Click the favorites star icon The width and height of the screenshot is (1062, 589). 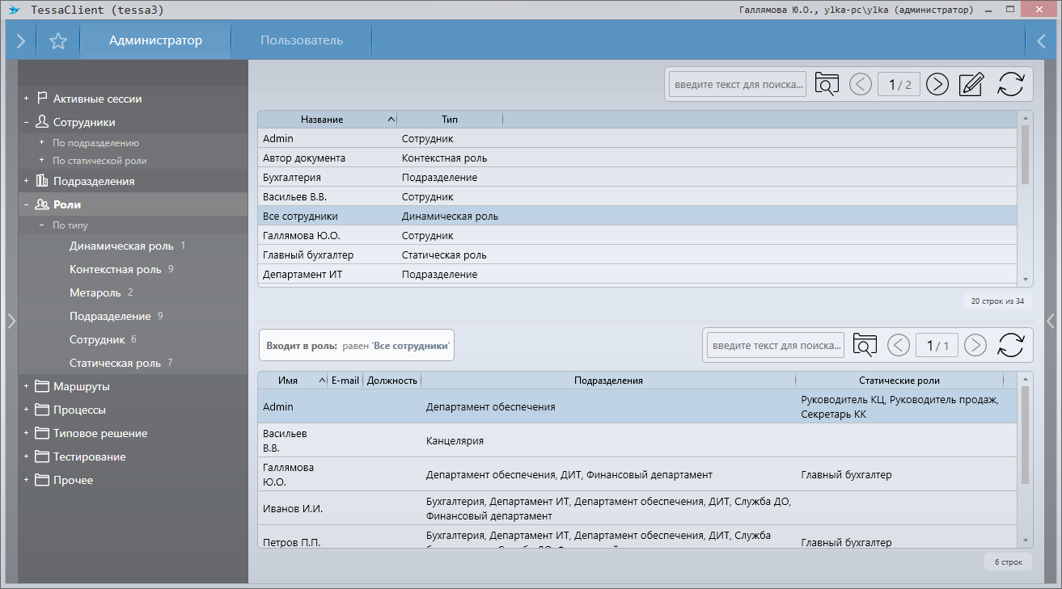pos(57,41)
